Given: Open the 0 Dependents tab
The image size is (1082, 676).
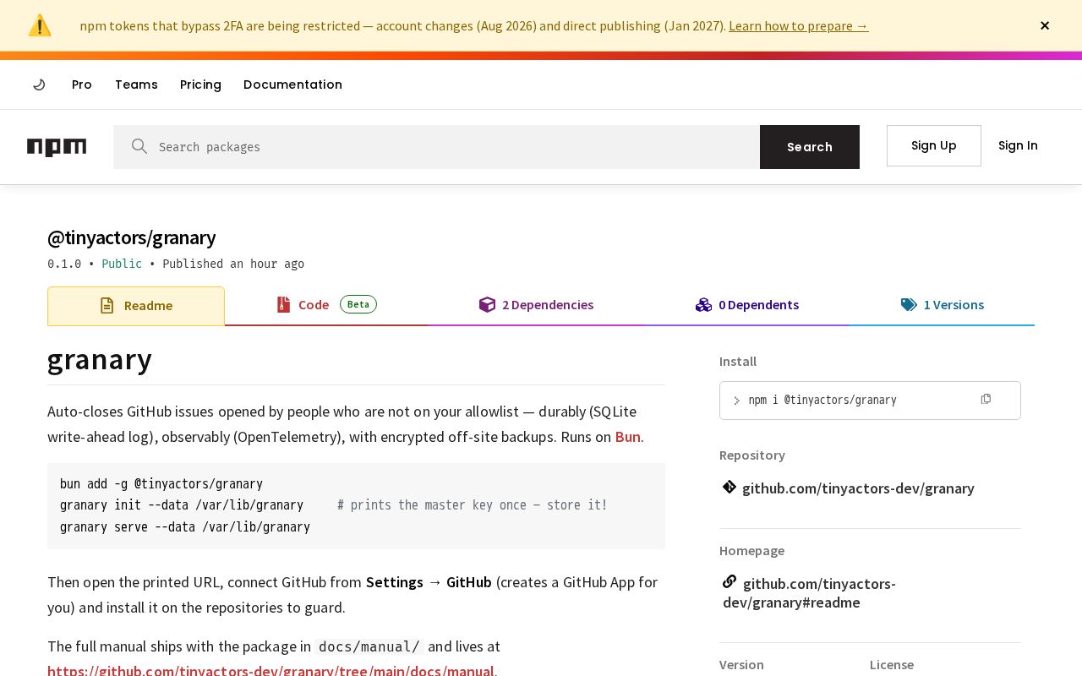Looking at the screenshot, I should pos(747,305).
